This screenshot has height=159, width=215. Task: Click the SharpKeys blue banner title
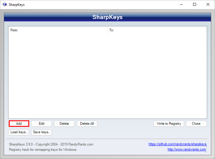(x=107, y=17)
